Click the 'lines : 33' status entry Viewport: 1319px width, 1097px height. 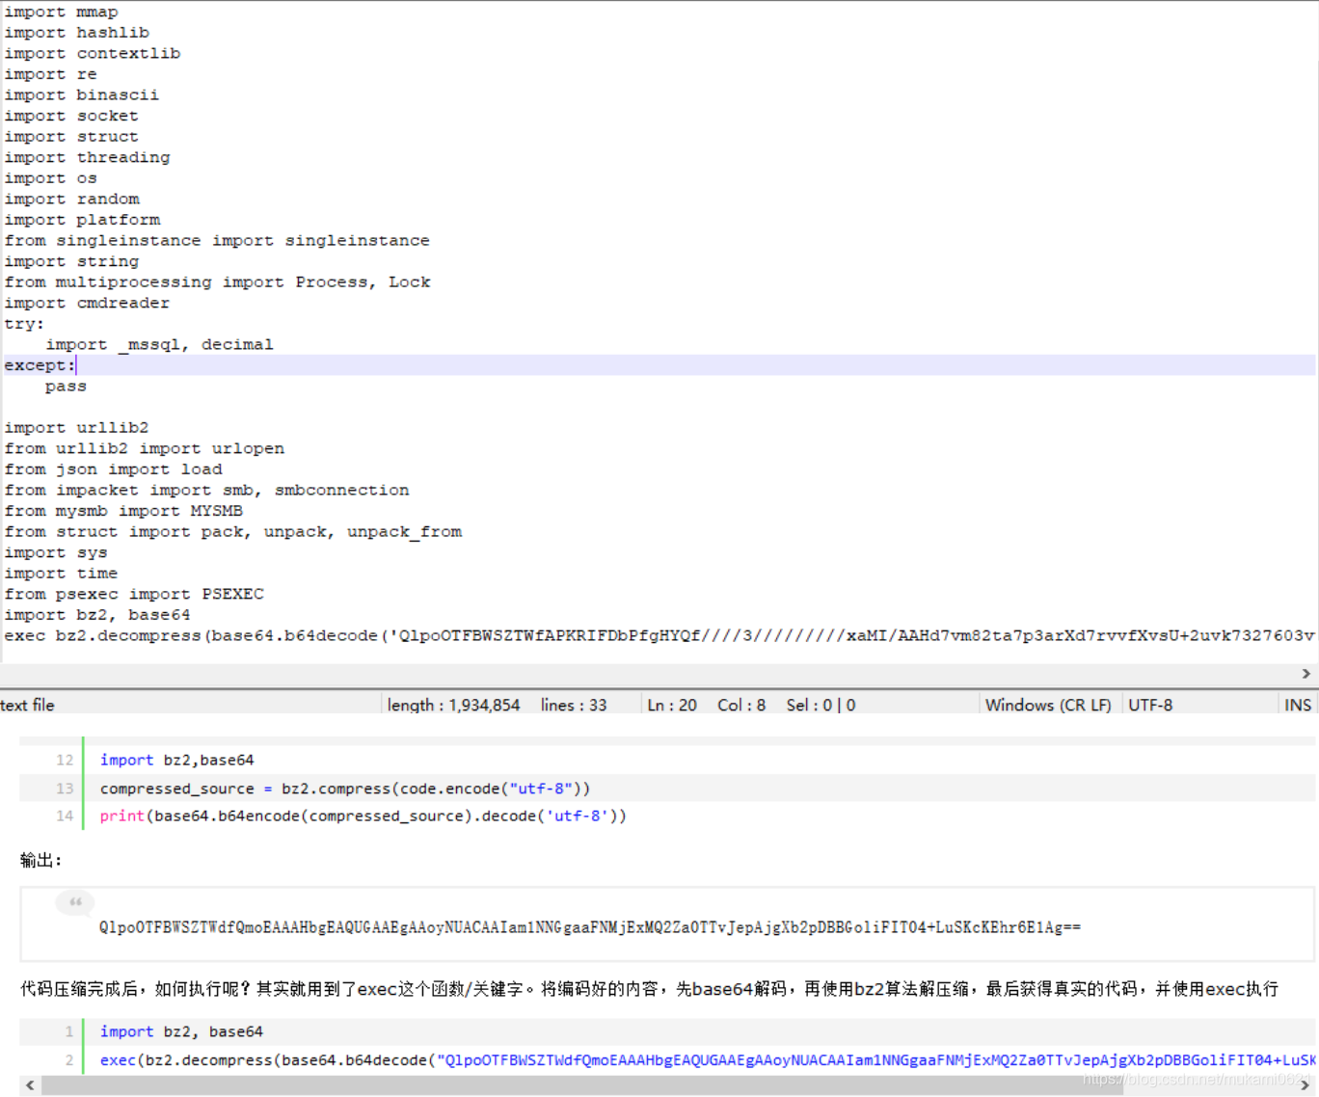(574, 705)
